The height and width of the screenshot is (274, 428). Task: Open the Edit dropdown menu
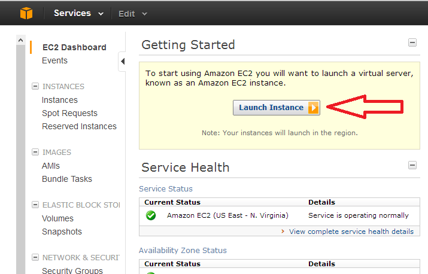[132, 14]
